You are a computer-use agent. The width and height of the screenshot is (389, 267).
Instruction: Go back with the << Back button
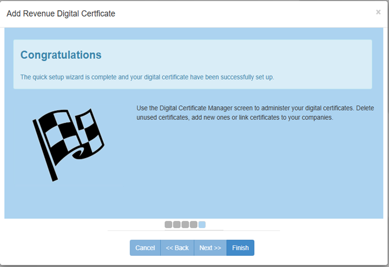(x=177, y=248)
